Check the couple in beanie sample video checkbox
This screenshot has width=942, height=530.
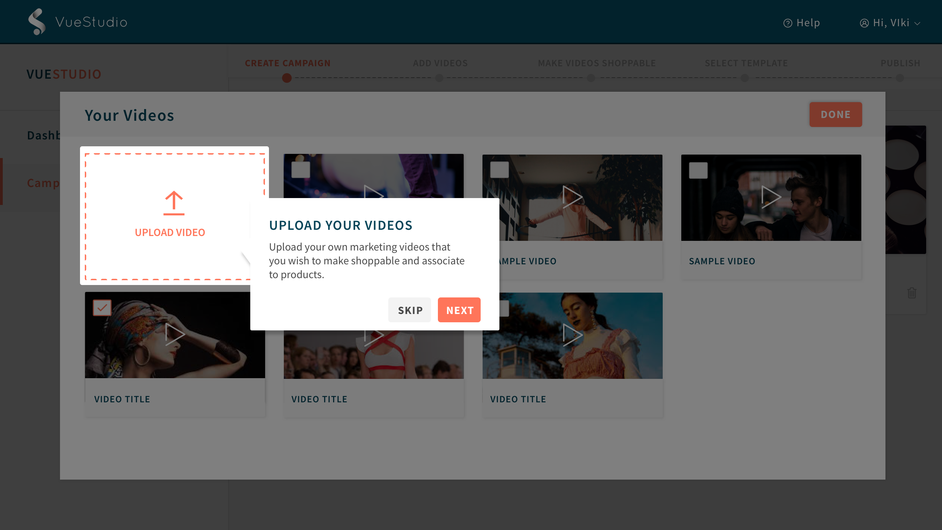click(698, 170)
